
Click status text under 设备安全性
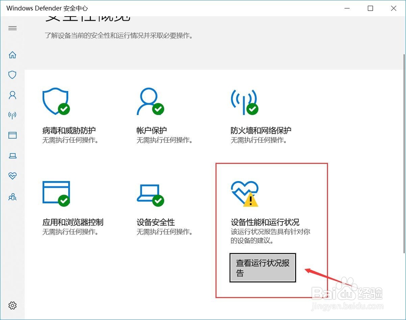click(164, 232)
